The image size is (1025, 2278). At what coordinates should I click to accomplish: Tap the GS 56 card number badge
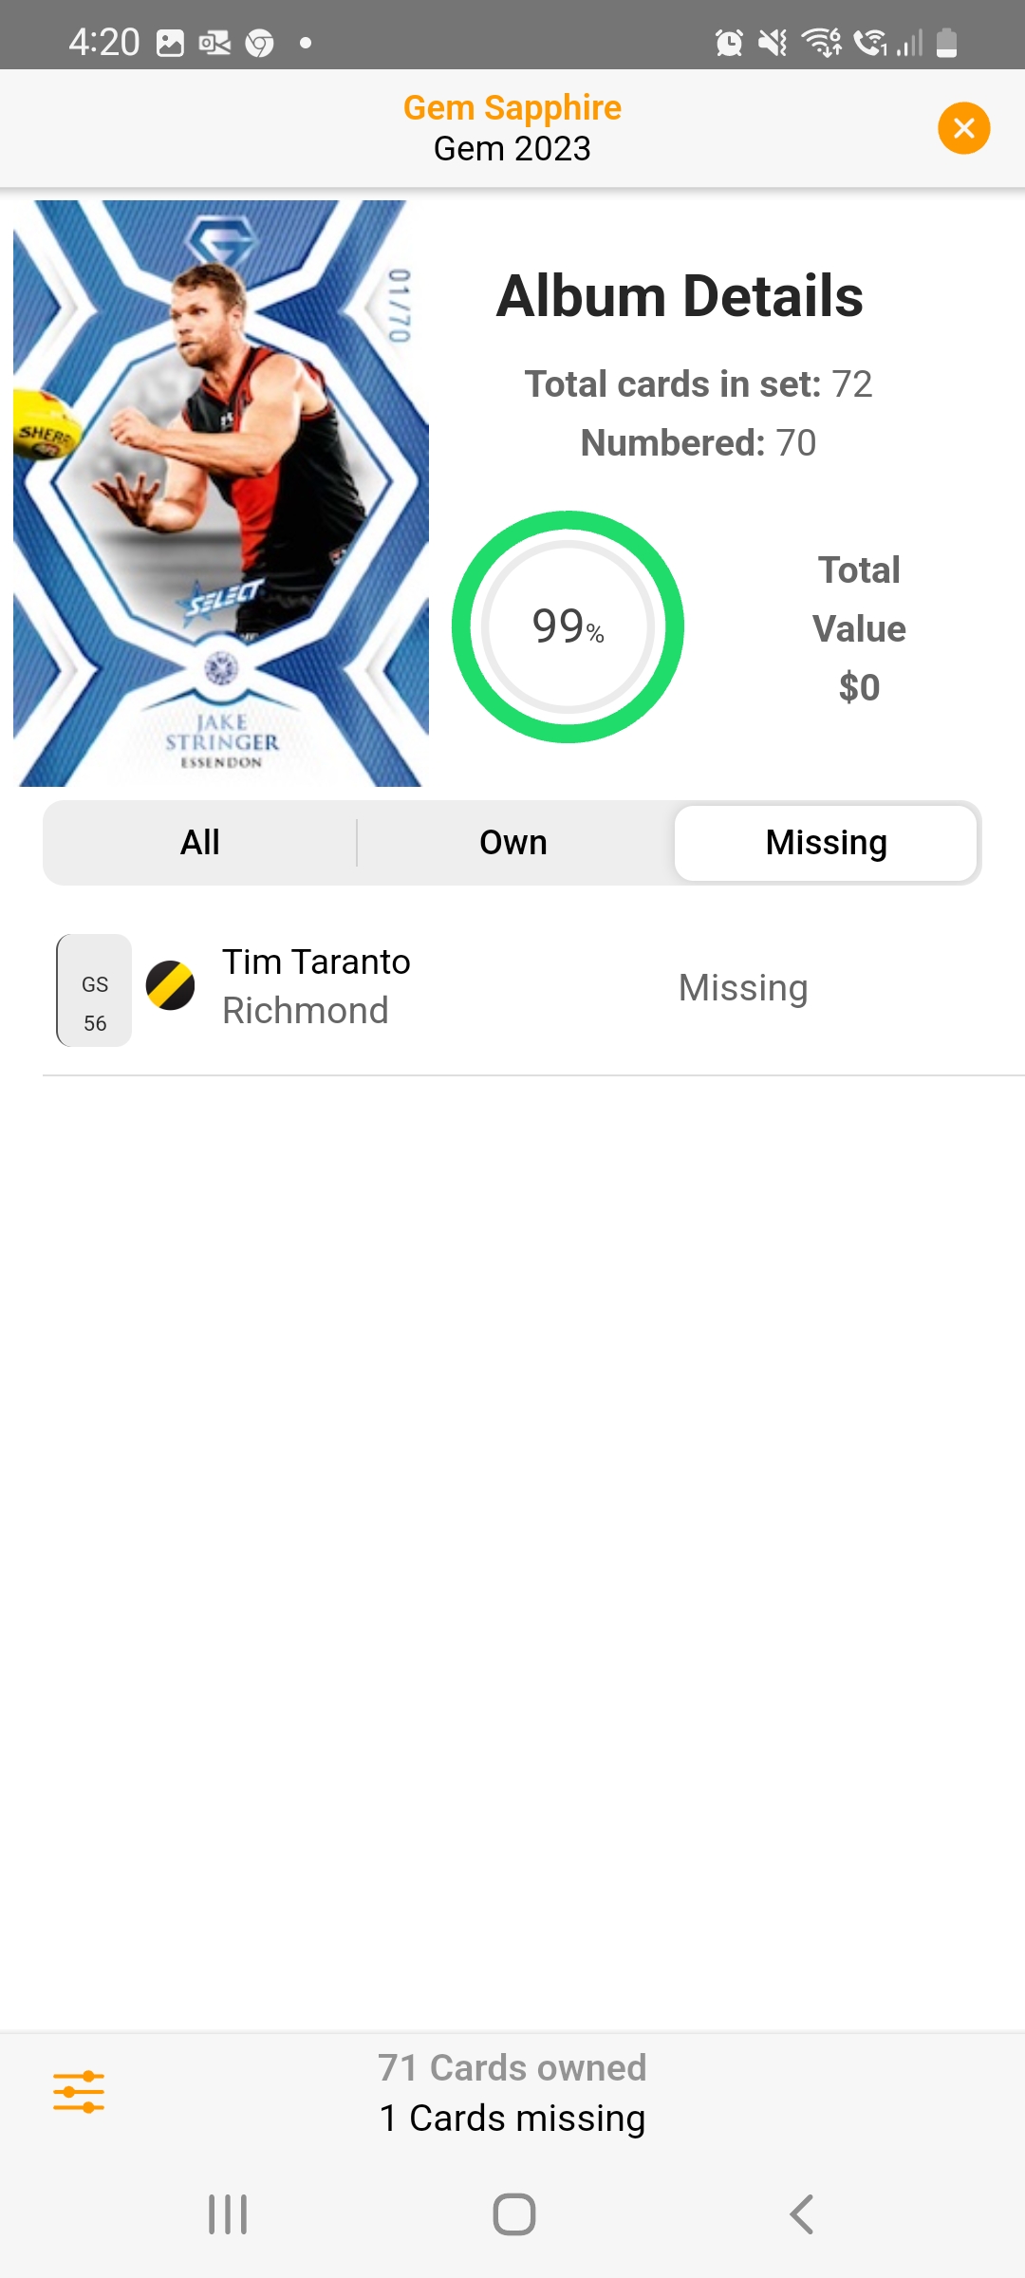click(94, 990)
